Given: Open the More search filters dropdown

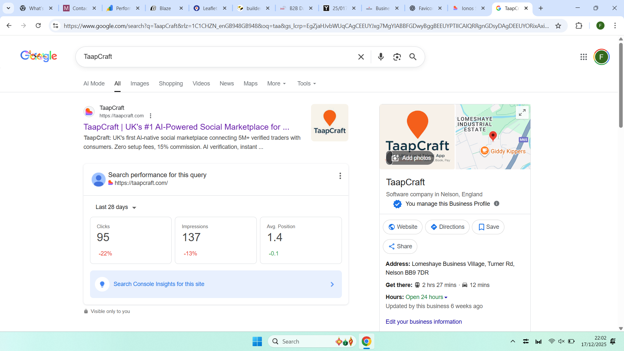Looking at the screenshot, I should coord(276,84).
